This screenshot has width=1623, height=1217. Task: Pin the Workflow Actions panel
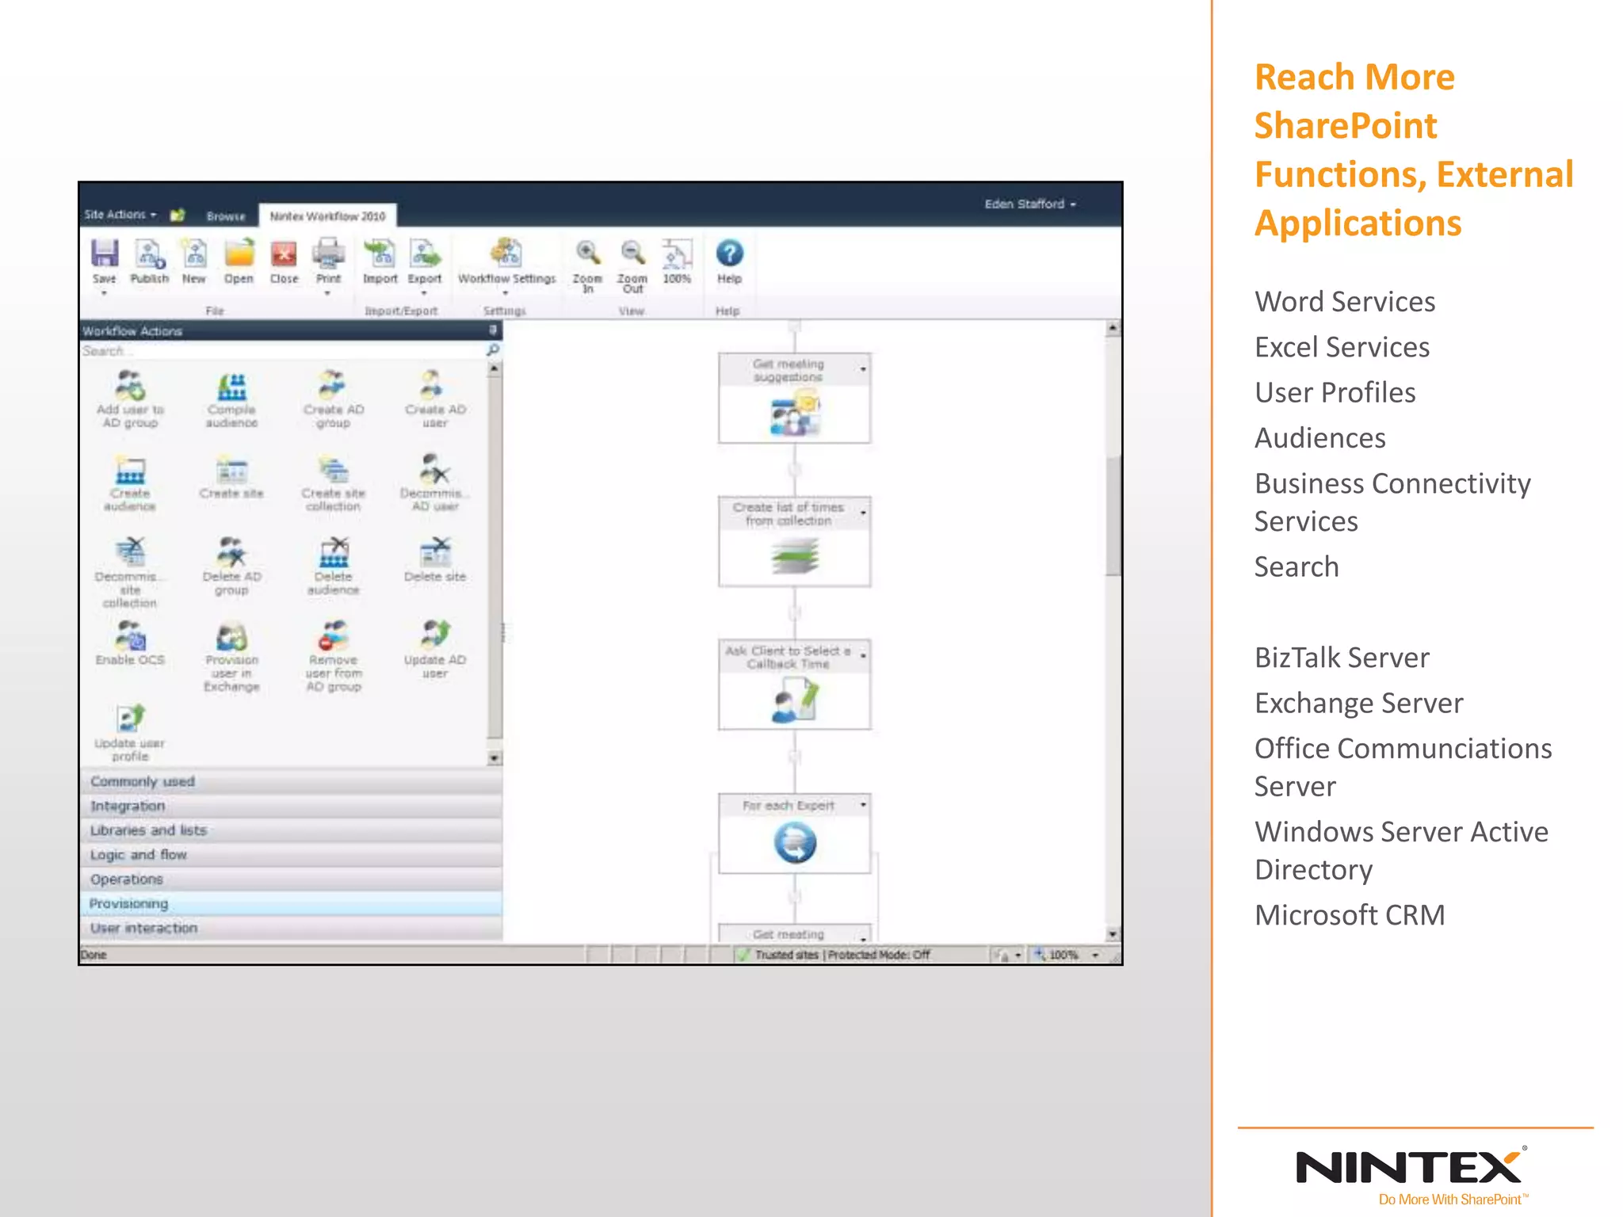coord(493,330)
